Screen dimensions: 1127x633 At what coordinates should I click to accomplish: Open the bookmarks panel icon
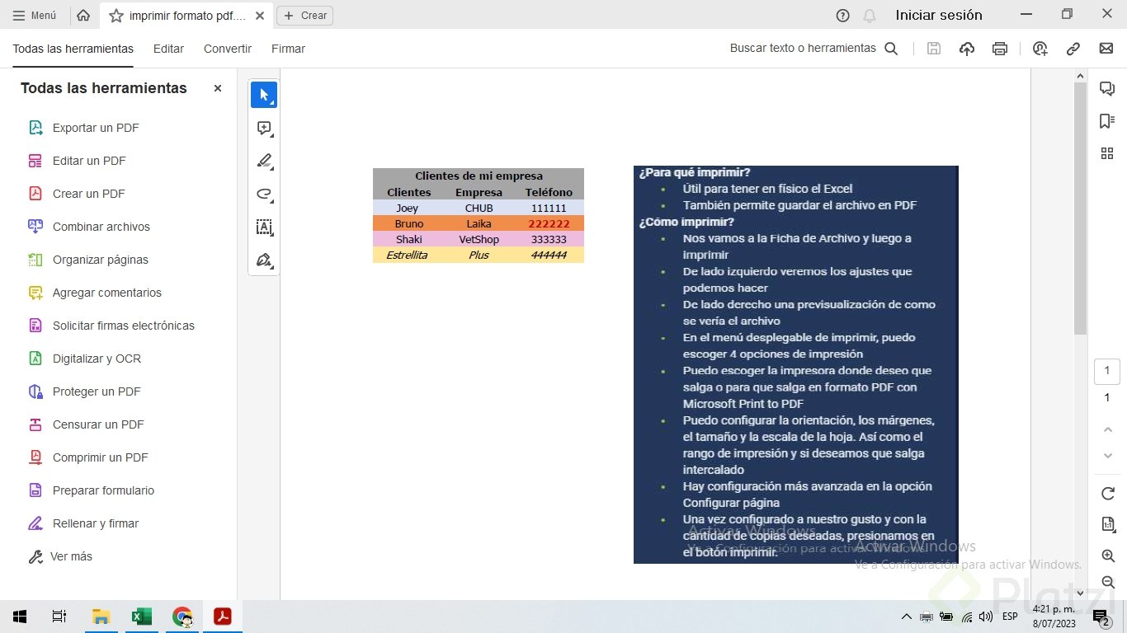point(1107,121)
